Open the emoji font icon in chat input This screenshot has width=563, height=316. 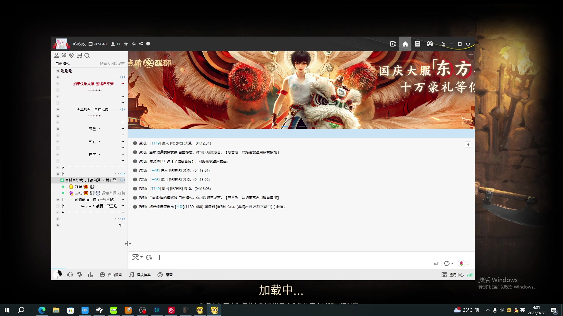click(x=149, y=257)
